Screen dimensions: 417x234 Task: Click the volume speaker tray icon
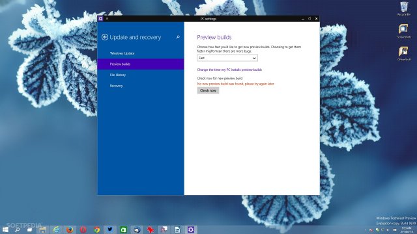pyautogui.click(x=388, y=229)
